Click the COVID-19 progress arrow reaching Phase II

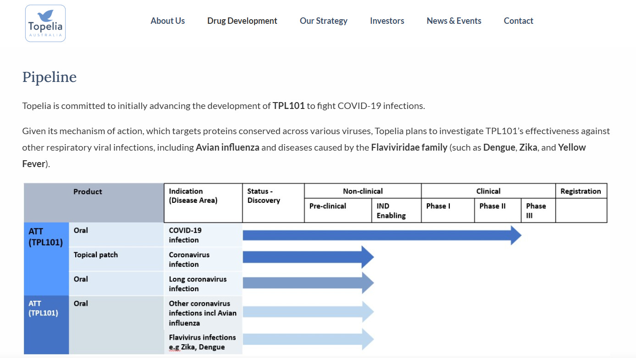[382, 235]
